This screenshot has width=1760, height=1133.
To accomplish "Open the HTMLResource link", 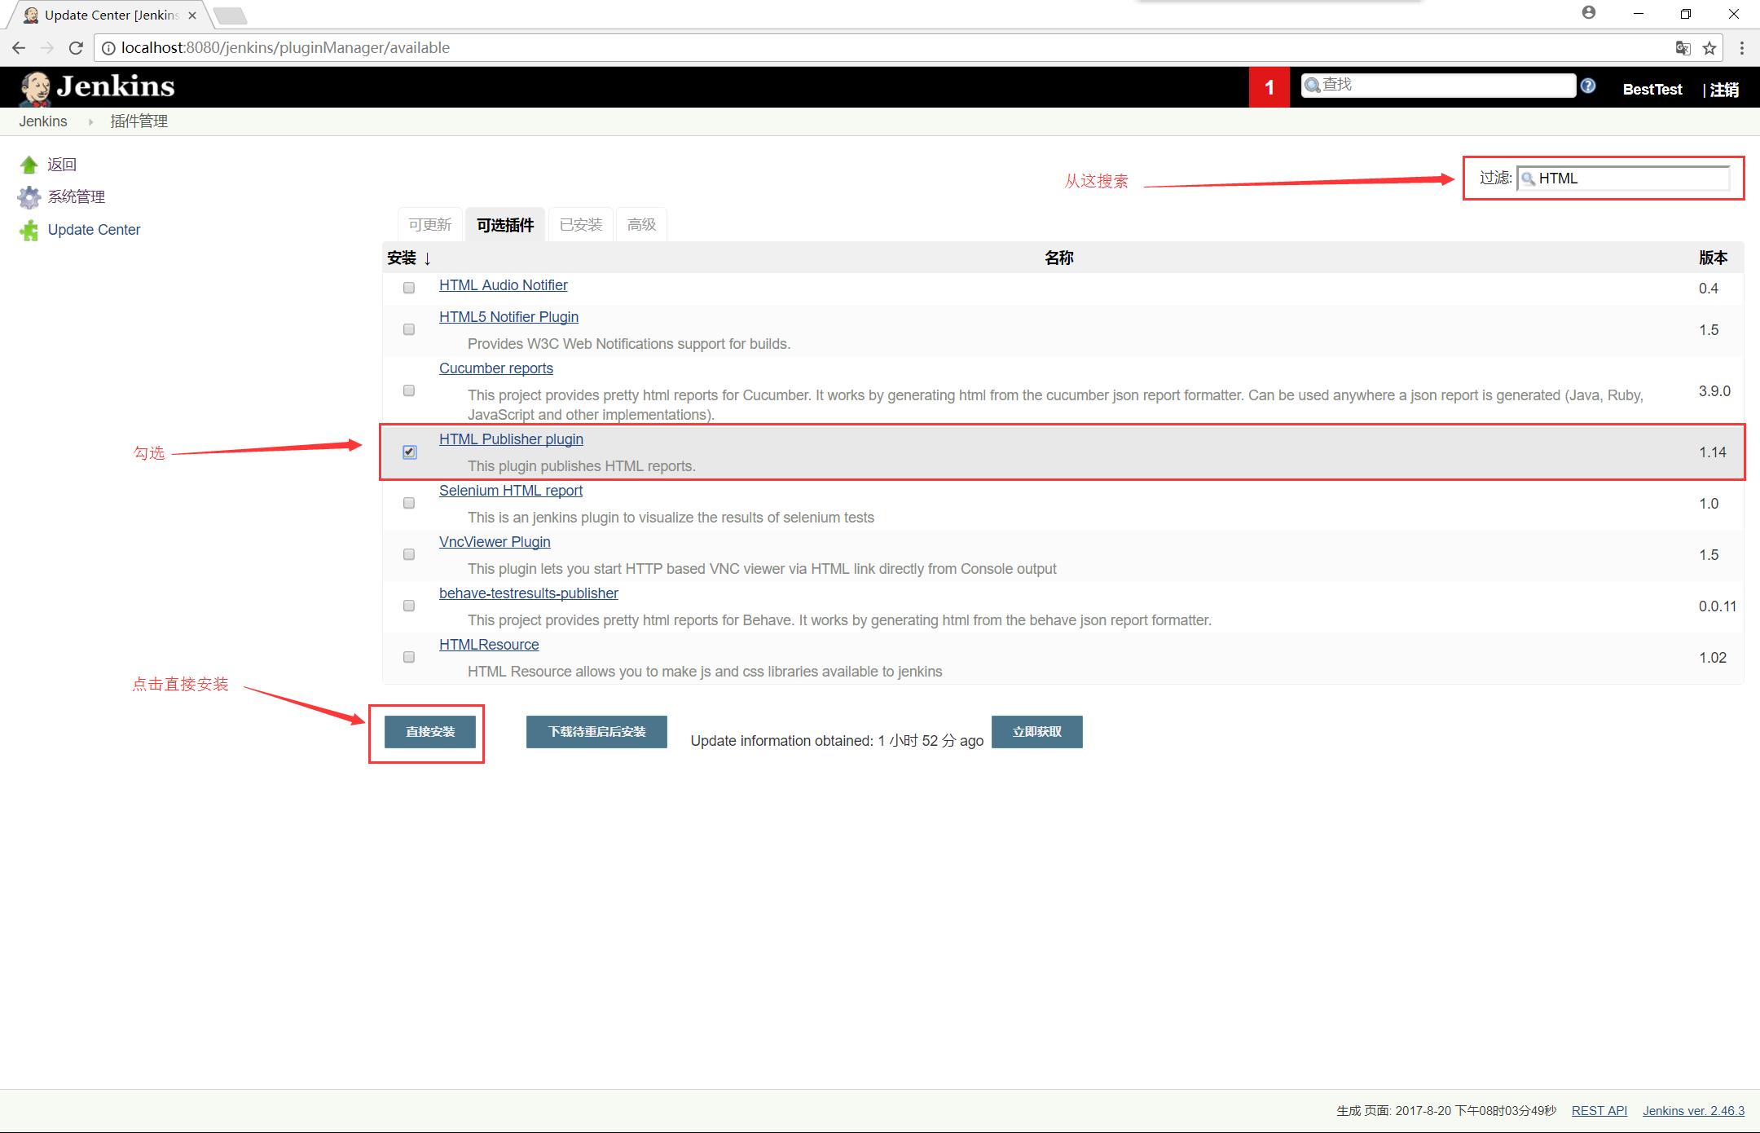I will coord(489,645).
